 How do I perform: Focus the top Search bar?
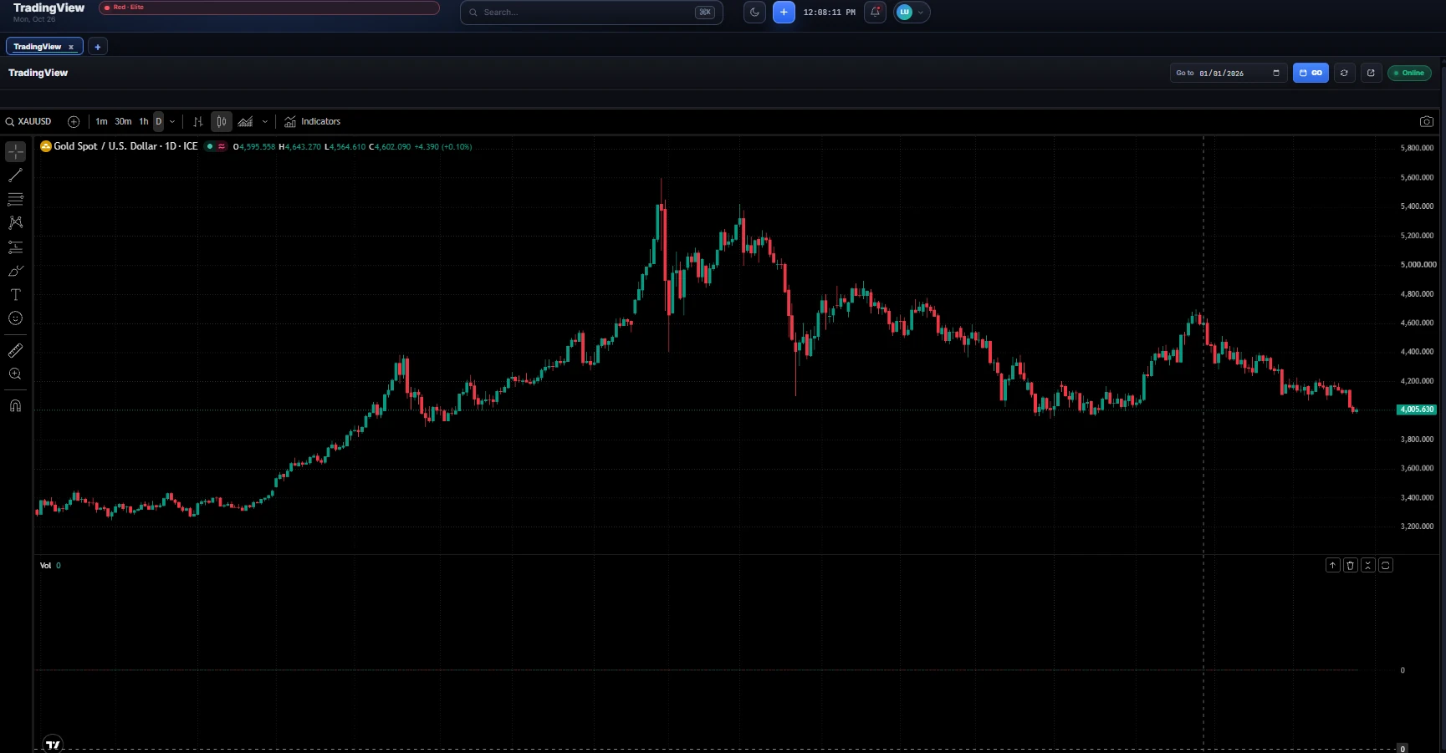pos(591,13)
